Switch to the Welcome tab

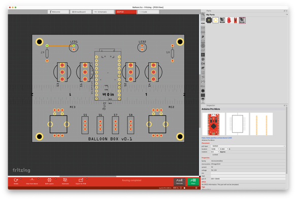click(x=58, y=12)
